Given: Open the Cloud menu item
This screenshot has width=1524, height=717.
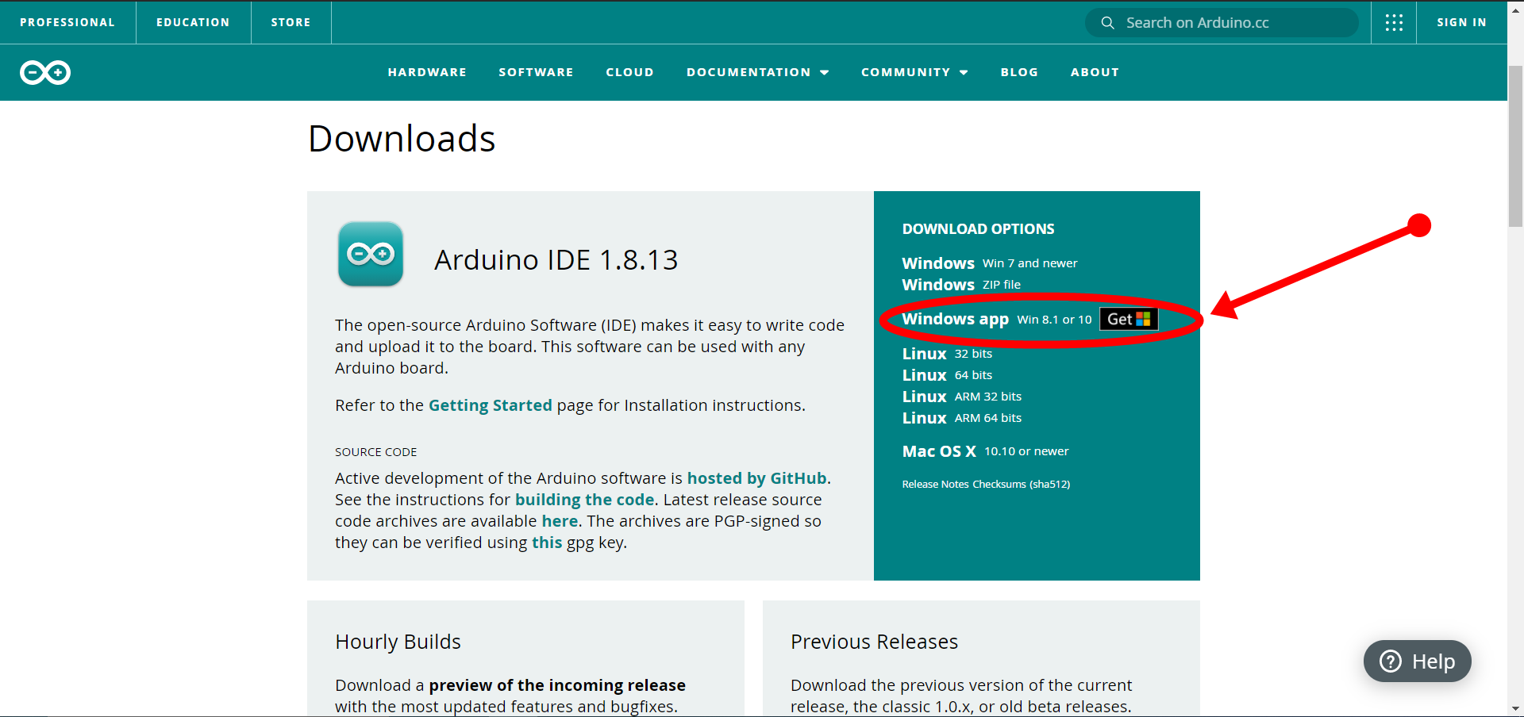Looking at the screenshot, I should pyautogui.click(x=629, y=72).
